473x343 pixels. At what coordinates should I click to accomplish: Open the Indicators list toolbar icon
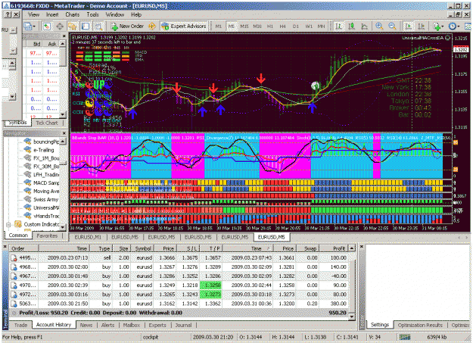coord(437,27)
